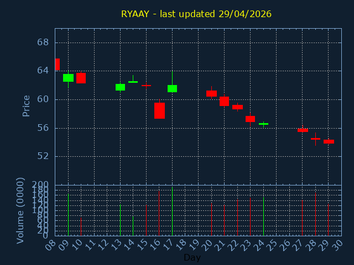This screenshot has height=265, width=354.
Task: Click the Volume (0000) axis title
Action: pos(20,211)
